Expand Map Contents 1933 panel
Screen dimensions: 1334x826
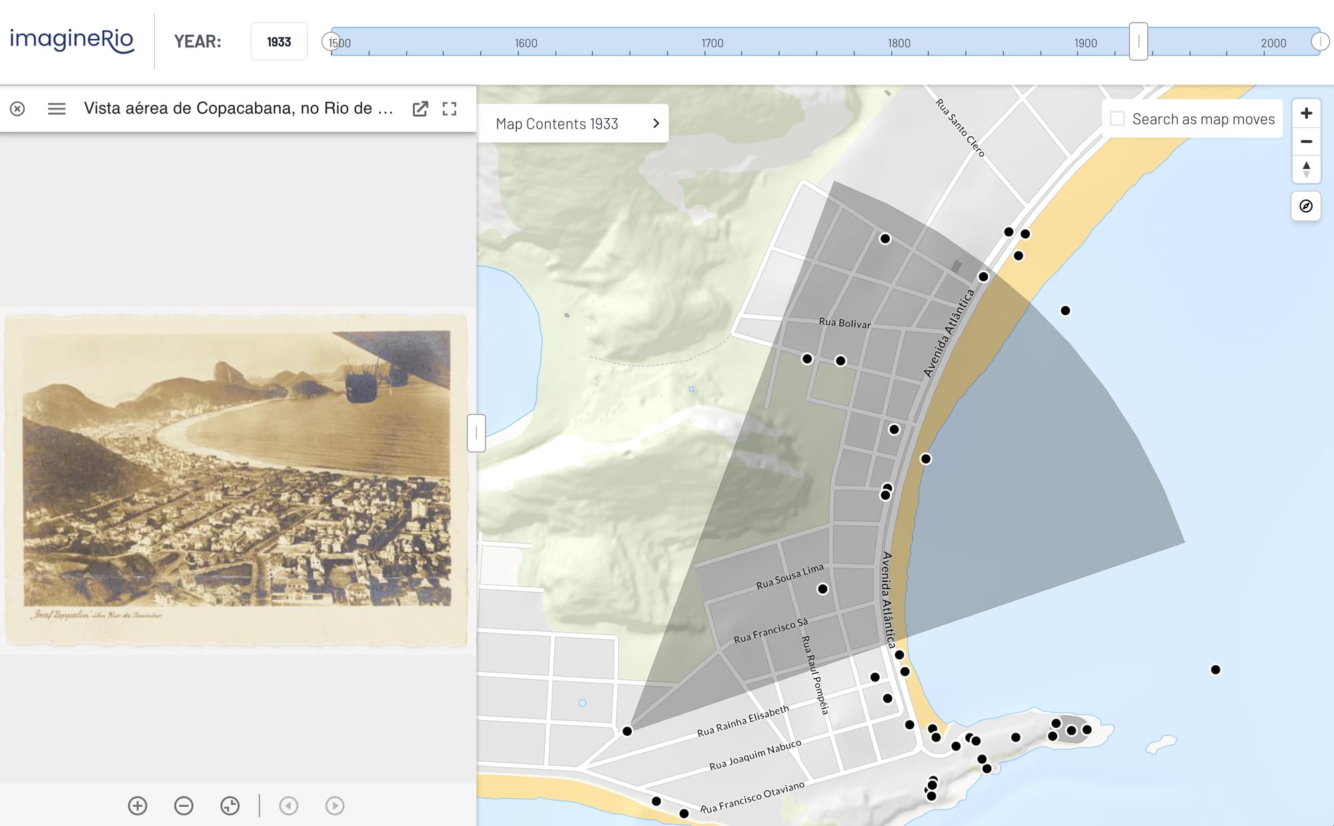point(573,123)
